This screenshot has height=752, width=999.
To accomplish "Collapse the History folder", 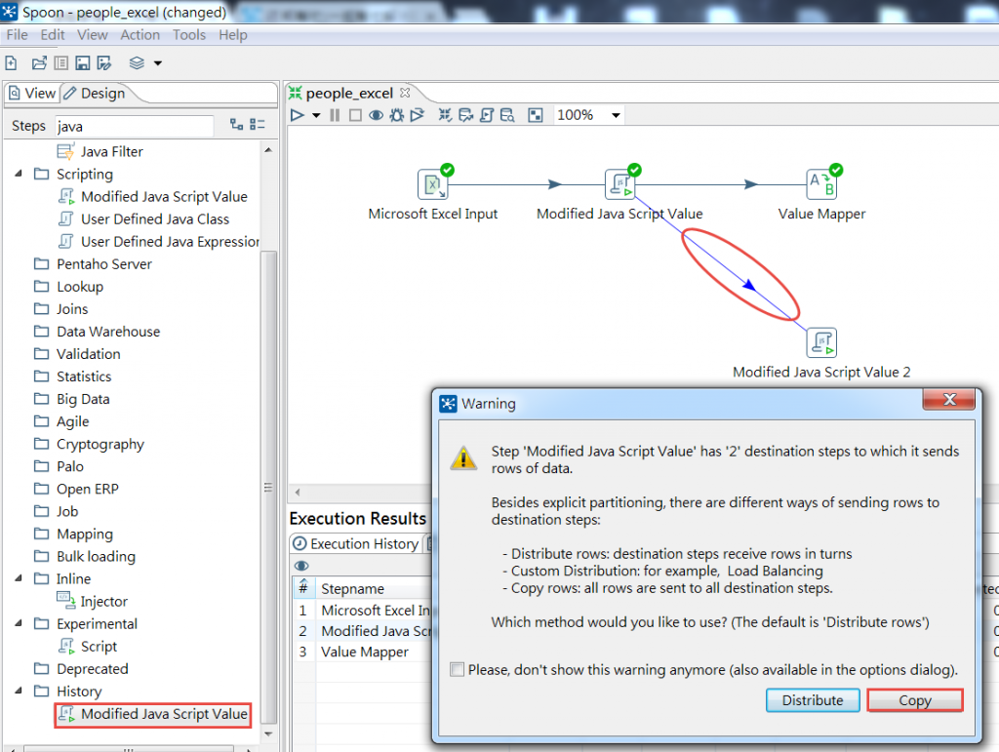I will click(x=19, y=691).
